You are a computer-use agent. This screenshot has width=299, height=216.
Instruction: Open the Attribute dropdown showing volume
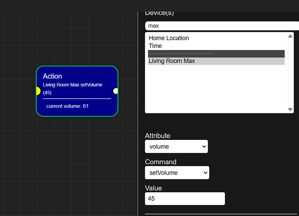coord(176,147)
